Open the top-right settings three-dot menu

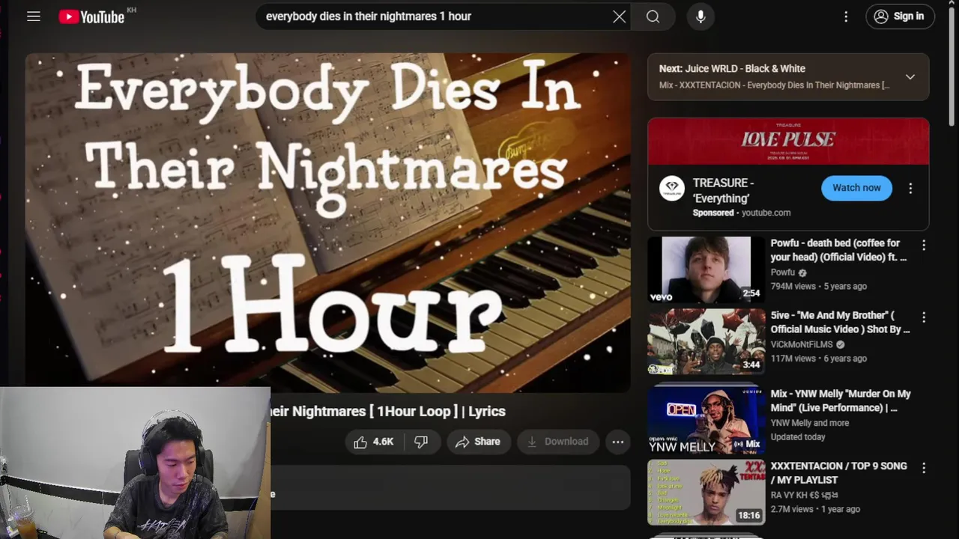tap(846, 16)
